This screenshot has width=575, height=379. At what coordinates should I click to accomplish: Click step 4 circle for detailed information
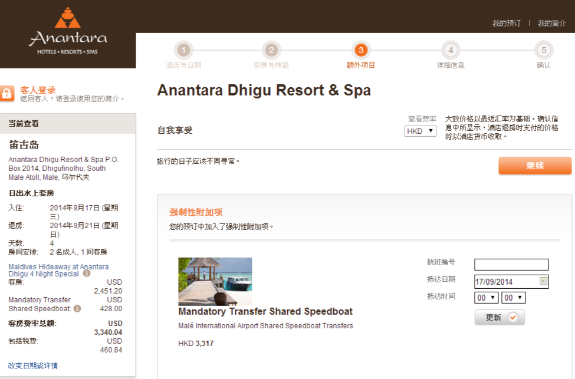click(x=450, y=50)
